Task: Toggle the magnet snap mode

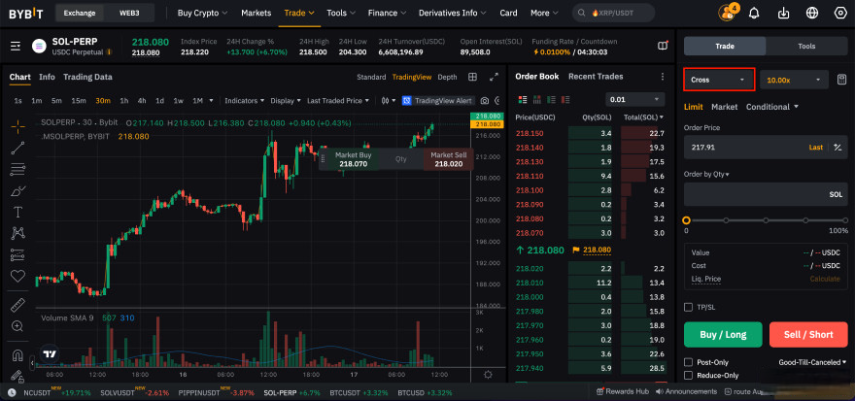Action: coord(17,355)
